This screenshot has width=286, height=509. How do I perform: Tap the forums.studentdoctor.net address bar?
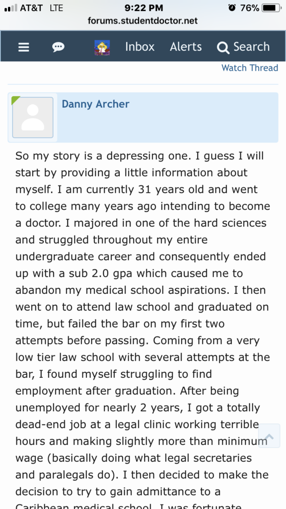point(143,21)
